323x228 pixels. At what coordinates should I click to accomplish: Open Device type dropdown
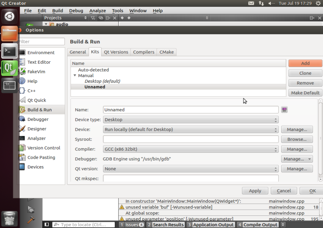point(191,120)
